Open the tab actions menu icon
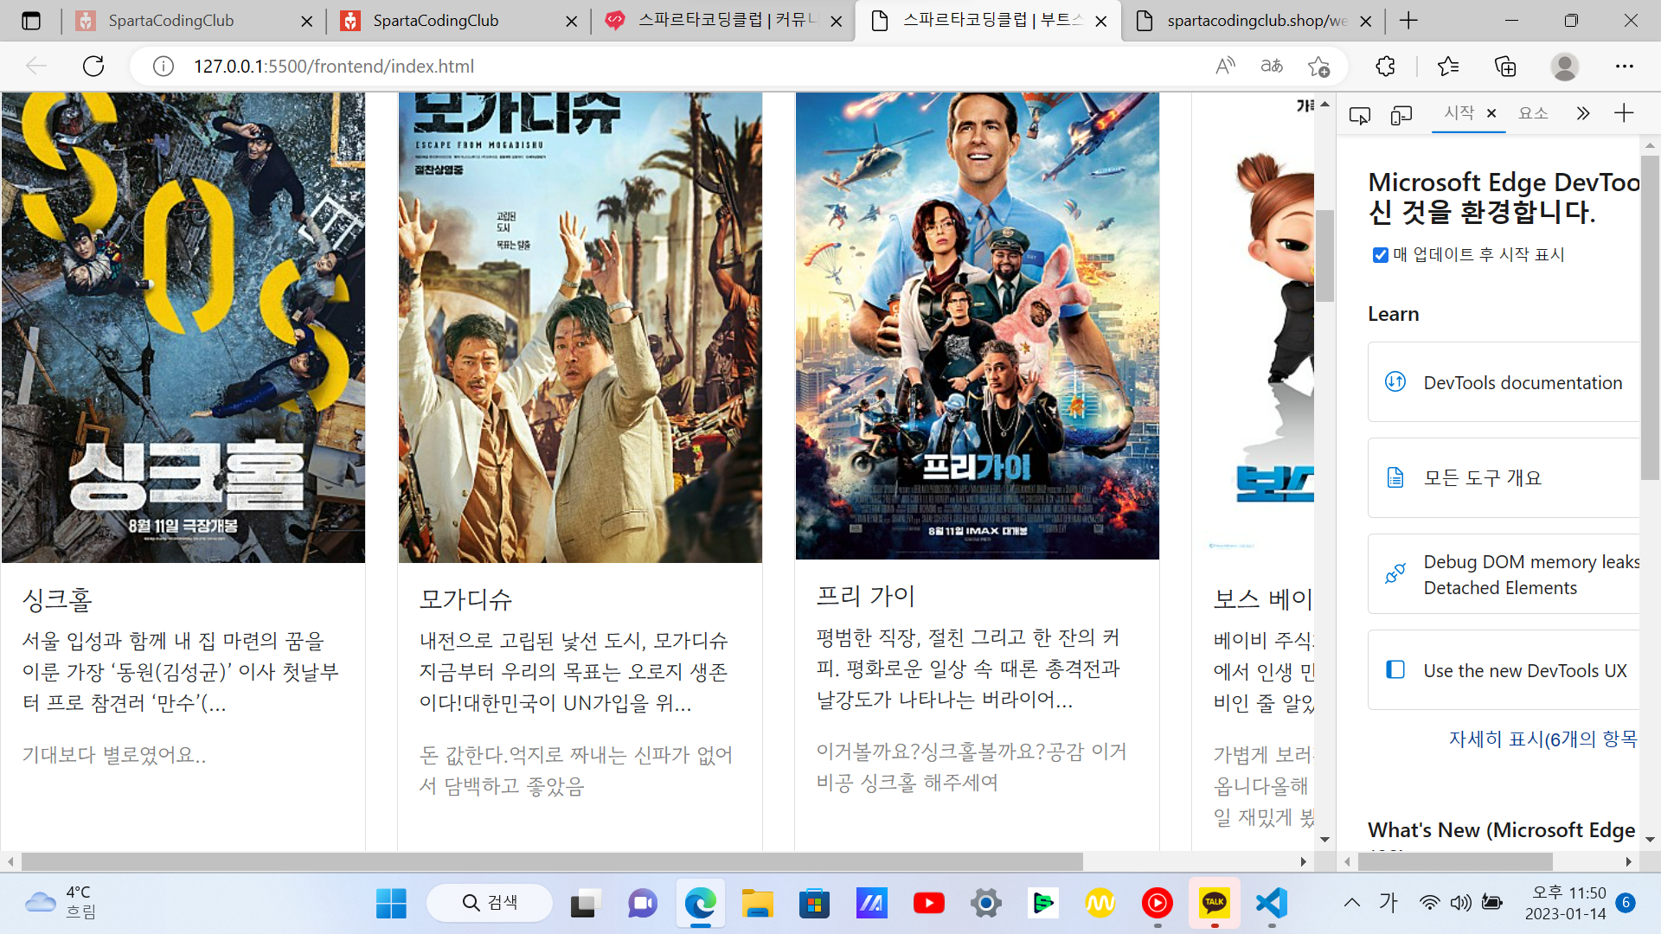This screenshot has width=1661, height=934. [x=31, y=21]
